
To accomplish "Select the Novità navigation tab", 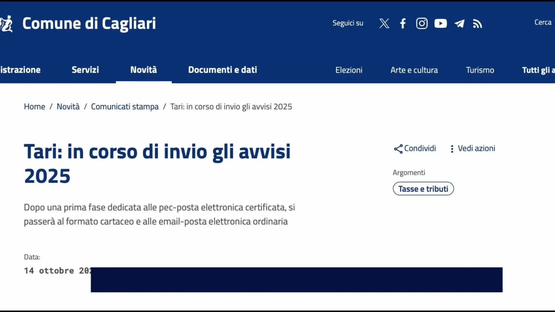I will pyautogui.click(x=144, y=70).
